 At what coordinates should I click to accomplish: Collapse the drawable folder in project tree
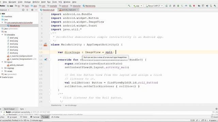2,35
